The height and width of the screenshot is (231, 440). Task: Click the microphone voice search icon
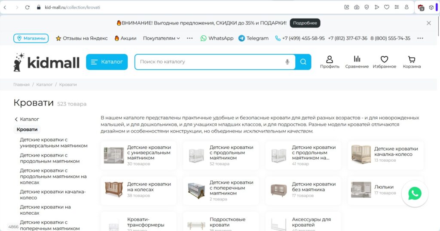287,62
